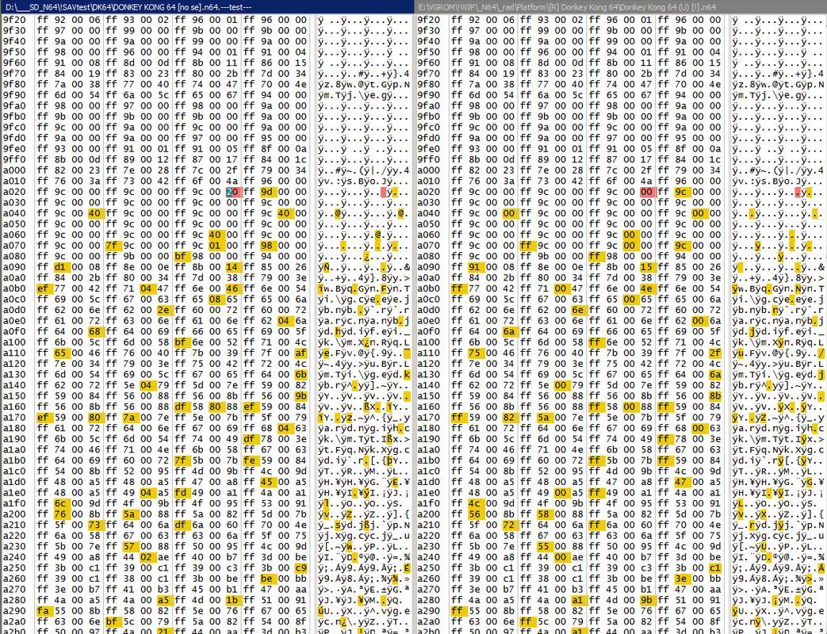Viewport: 827px width, 634px height.
Task: Click byte 15 in right row a090
Action: click(x=646, y=267)
